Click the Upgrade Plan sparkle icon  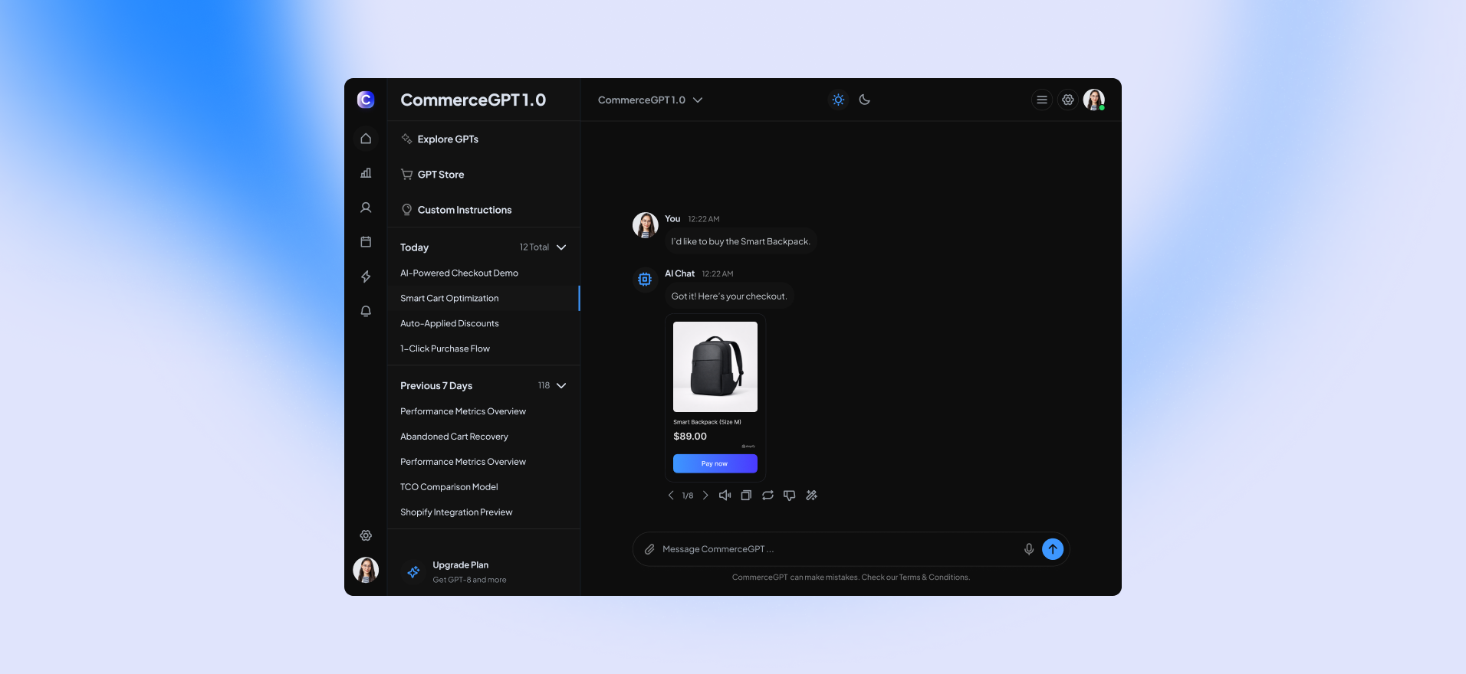(413, 572)
